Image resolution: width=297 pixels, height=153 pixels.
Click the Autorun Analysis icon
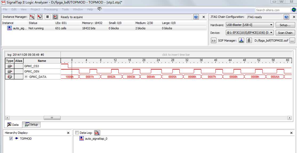40,17
